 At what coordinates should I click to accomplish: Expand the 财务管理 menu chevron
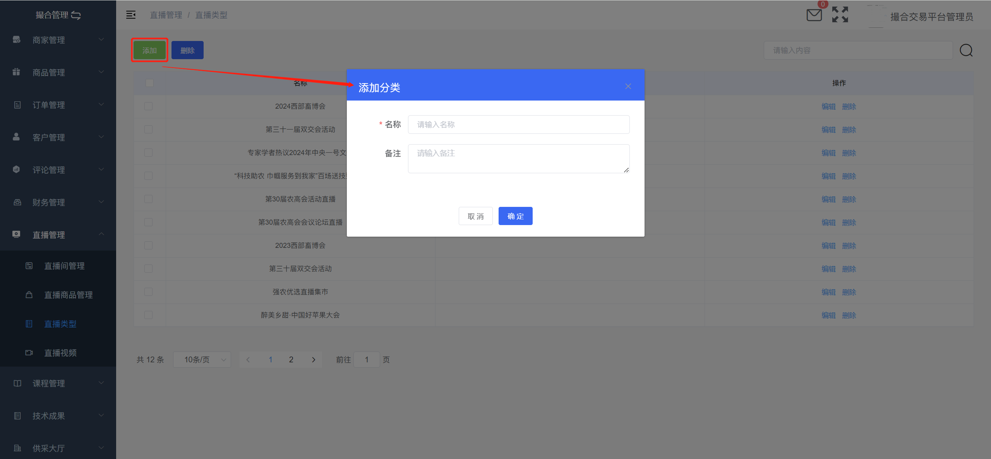coord(101,202)
